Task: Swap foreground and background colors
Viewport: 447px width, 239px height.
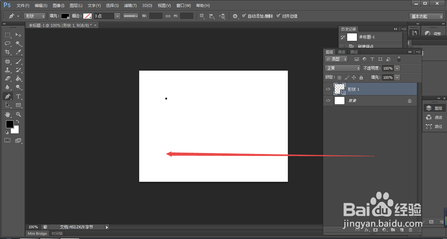Action: 18,122
